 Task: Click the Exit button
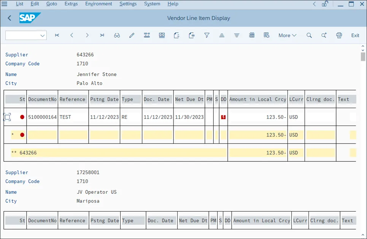(x=355, y=35)
